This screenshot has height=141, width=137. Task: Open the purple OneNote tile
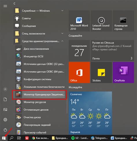pos(123,72)
